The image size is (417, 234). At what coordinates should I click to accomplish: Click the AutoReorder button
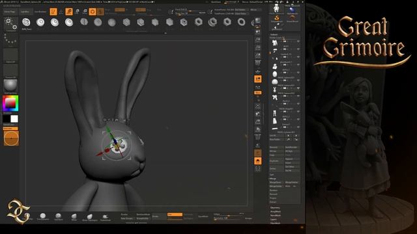(292, 148)
